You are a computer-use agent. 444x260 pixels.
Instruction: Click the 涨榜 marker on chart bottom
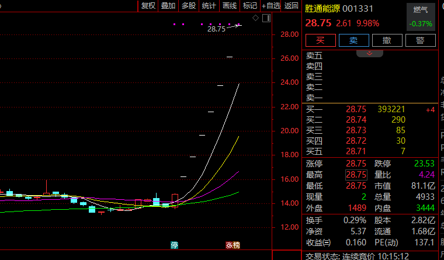[233, 245]
